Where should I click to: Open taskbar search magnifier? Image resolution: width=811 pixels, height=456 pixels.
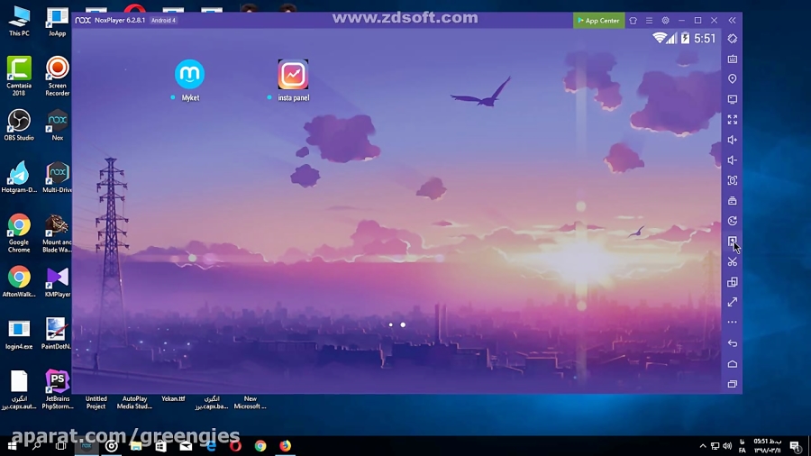click(x=37, y=446)
